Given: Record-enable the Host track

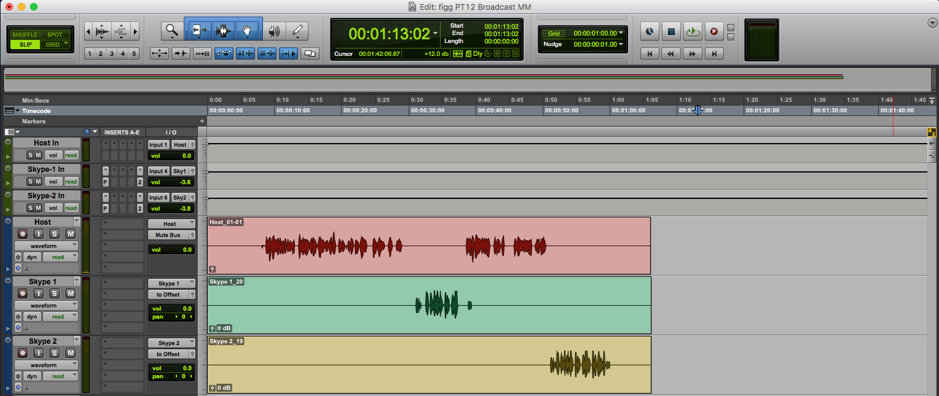Looking at the screenshot, I should pos(23,234).
